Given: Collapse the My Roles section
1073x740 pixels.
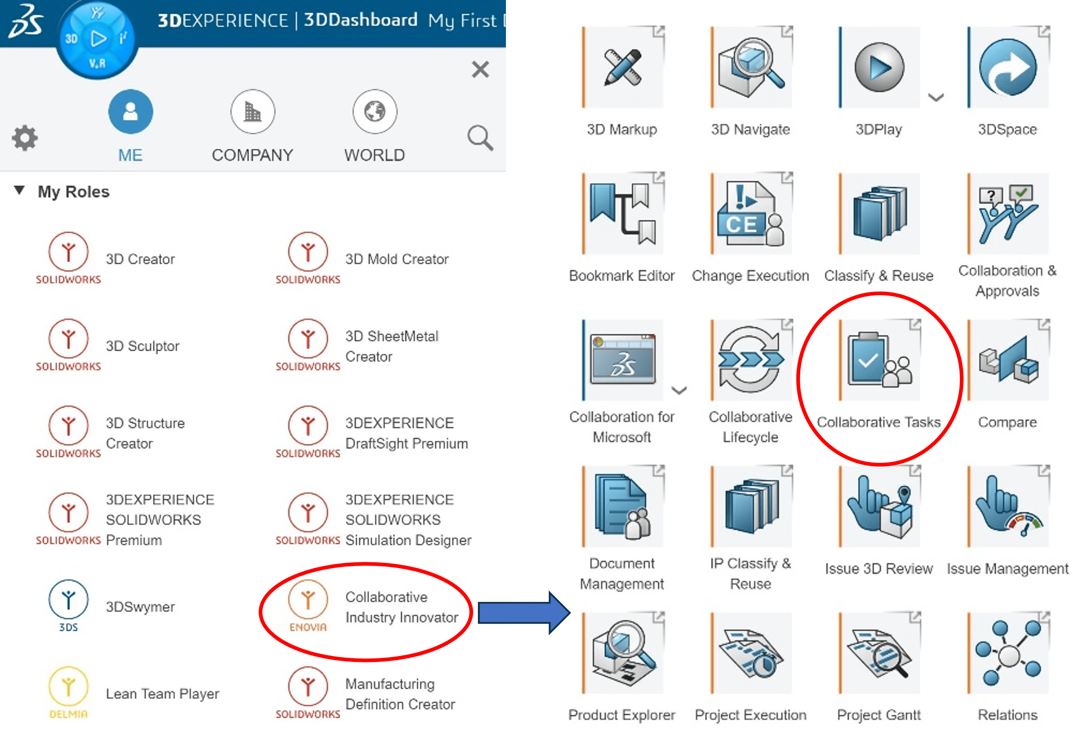Looking at the screenshot, I should (19, 190).
